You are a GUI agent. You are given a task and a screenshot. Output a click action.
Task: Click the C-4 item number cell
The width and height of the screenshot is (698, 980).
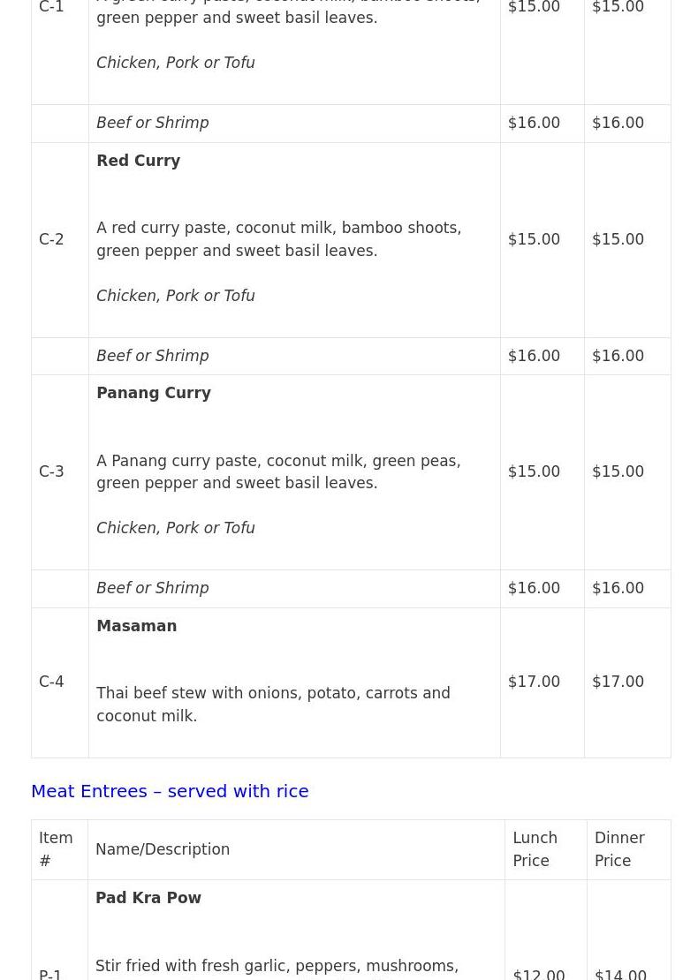pos(51,682)
